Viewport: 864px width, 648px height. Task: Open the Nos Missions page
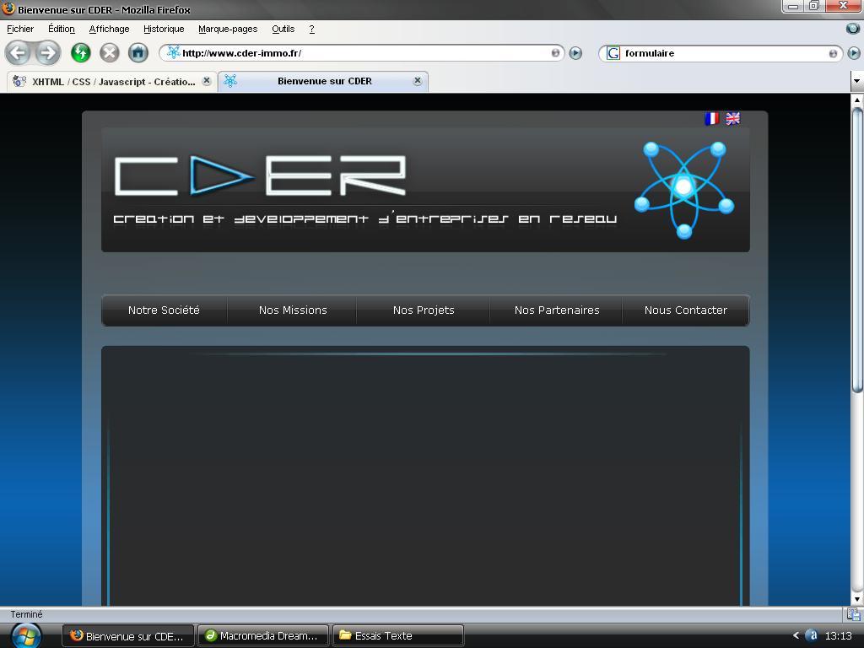293,310
